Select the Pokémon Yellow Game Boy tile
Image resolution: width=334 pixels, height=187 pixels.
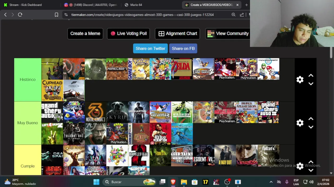click(x=139, y=69)
